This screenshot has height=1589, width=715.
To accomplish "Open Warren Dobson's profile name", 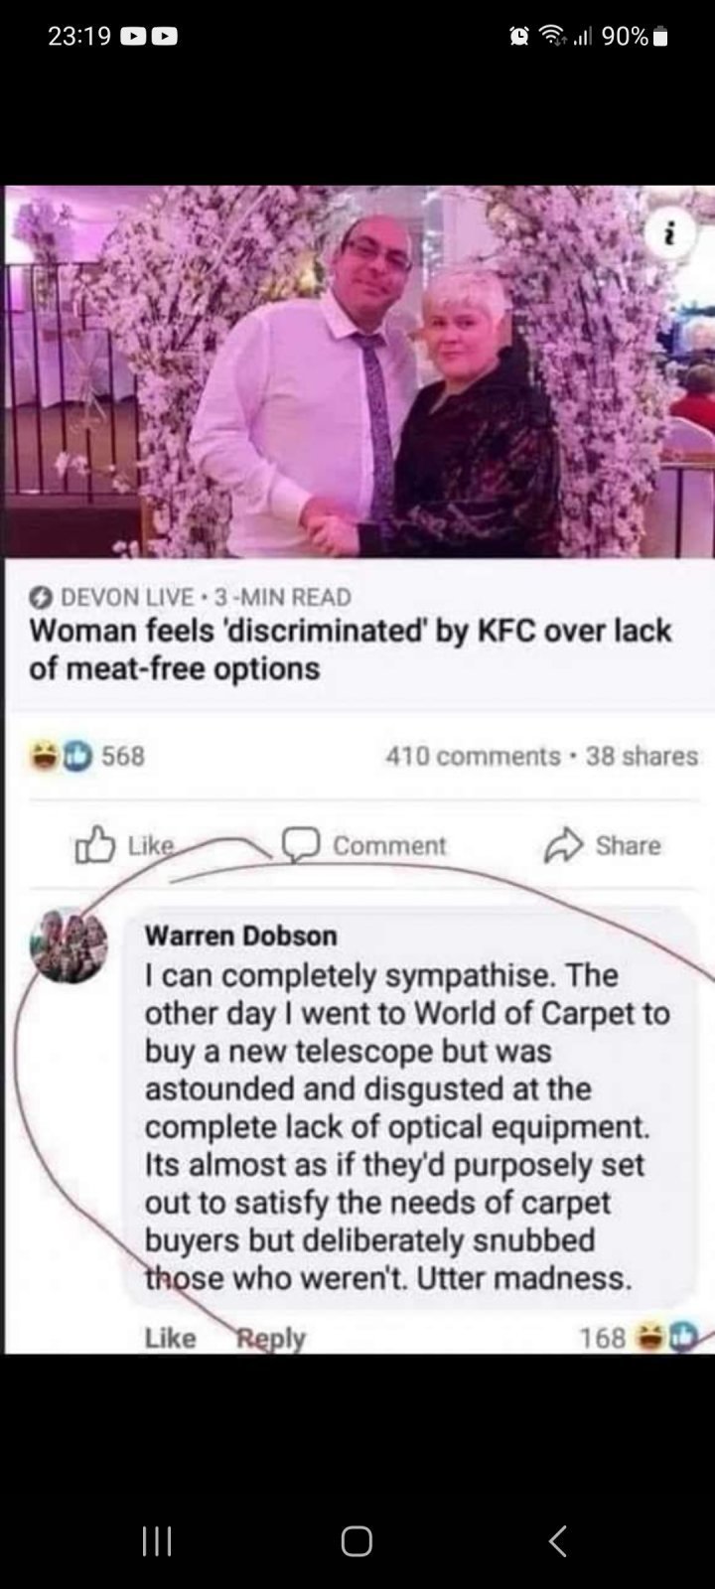I will point(241,936).
